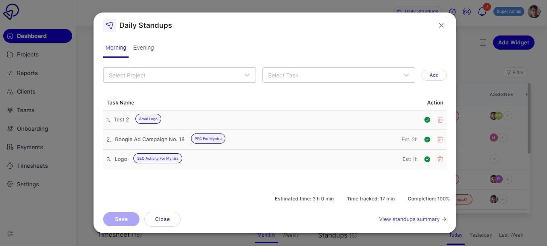Open the View standups summary link

[x=412, y=219]
